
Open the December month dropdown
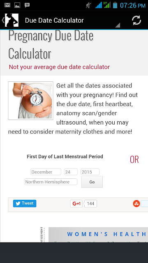(46, 172)
